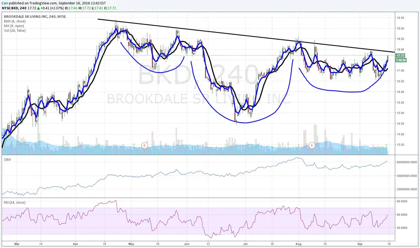
Task: Click price axis label "15.50"
Action: click(x=401, y=103)
